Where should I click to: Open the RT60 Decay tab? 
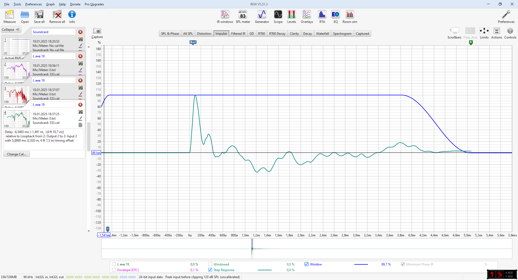pos(277,34)
